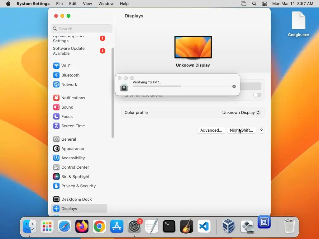
Task: Open the Apple menu
Action: pos(8,4)
